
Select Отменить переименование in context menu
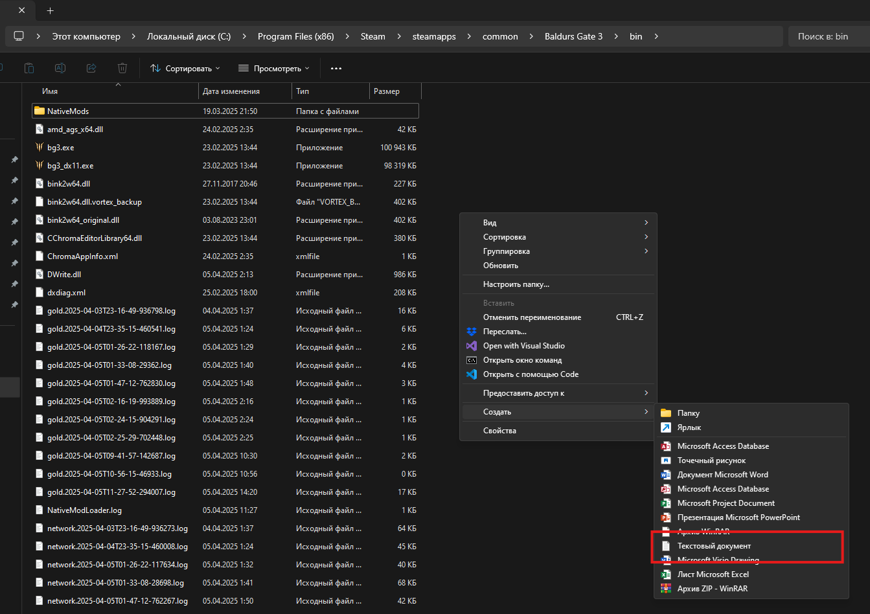tap(558, 317)
